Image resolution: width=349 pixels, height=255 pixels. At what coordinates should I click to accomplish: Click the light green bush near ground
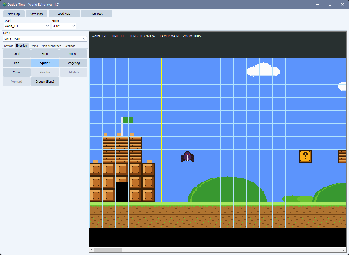(297, 199)
